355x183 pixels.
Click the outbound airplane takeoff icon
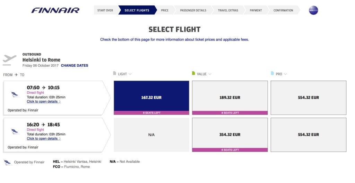(x=9, y=60)
